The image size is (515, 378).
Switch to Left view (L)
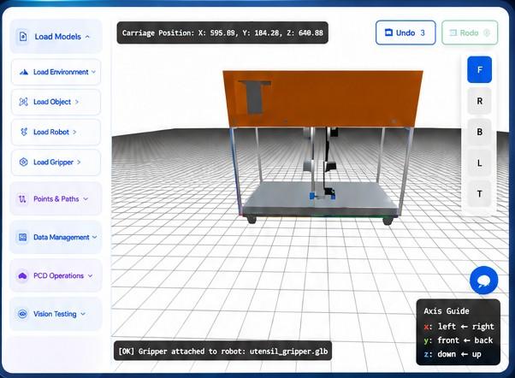coord(480,162)
